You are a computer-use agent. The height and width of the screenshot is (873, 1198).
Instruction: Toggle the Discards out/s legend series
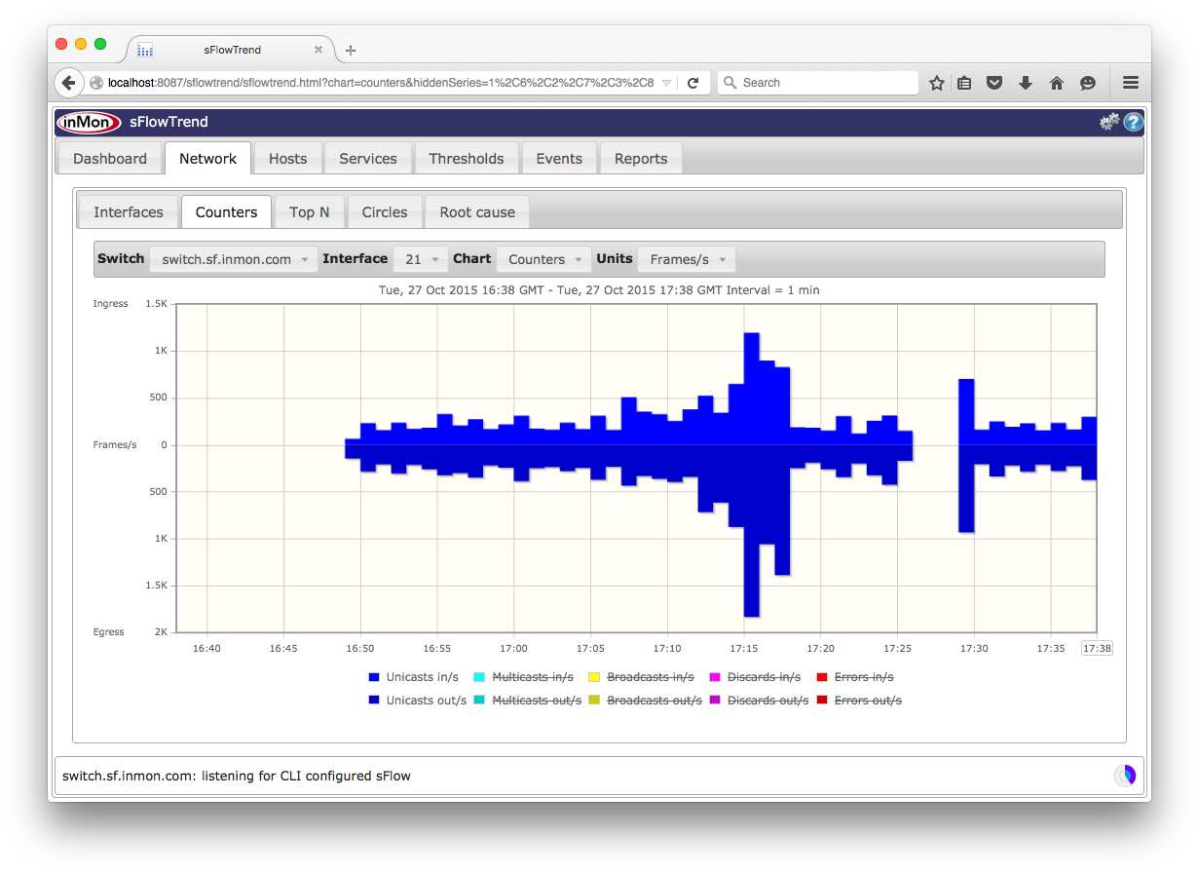tap(767, 701)
